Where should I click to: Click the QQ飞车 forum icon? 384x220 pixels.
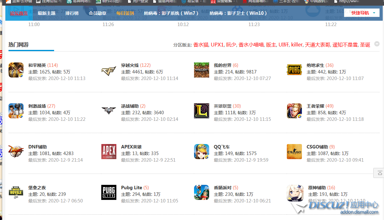pos(202,152)
